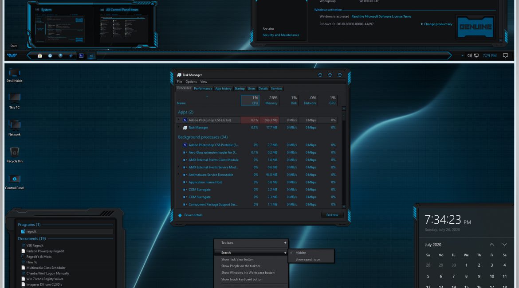This screenshot has width=519, height=288.
Task: Click the network tray icon
Action: [x=476, y=55]
